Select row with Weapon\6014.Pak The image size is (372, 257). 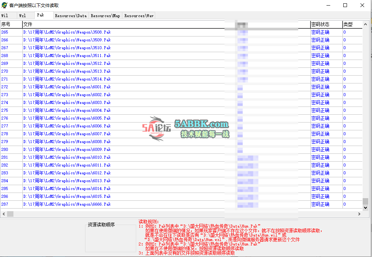coord(181,188)
